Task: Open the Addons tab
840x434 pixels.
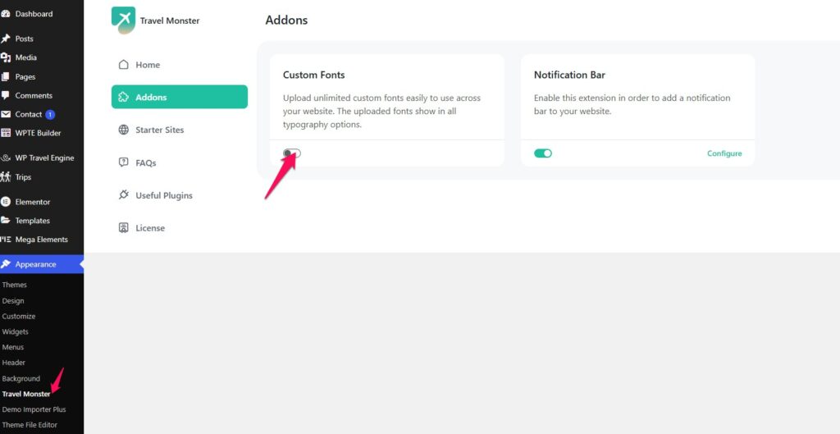Action: pos(179,97)
